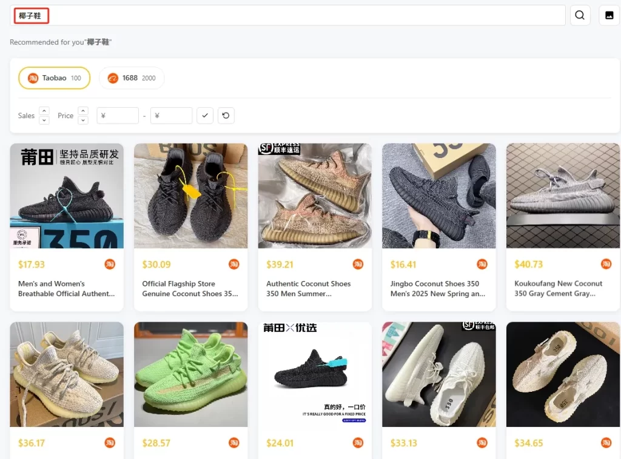
Task: Click Taobao badge on $40.73 item
Action: [x=606, y=263]
